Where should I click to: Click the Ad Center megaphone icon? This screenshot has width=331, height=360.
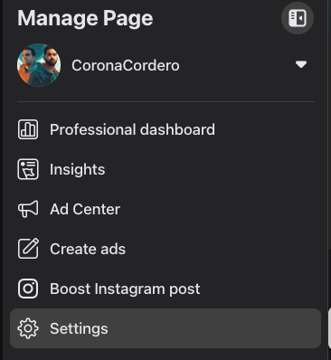click(x=28, y=209)
